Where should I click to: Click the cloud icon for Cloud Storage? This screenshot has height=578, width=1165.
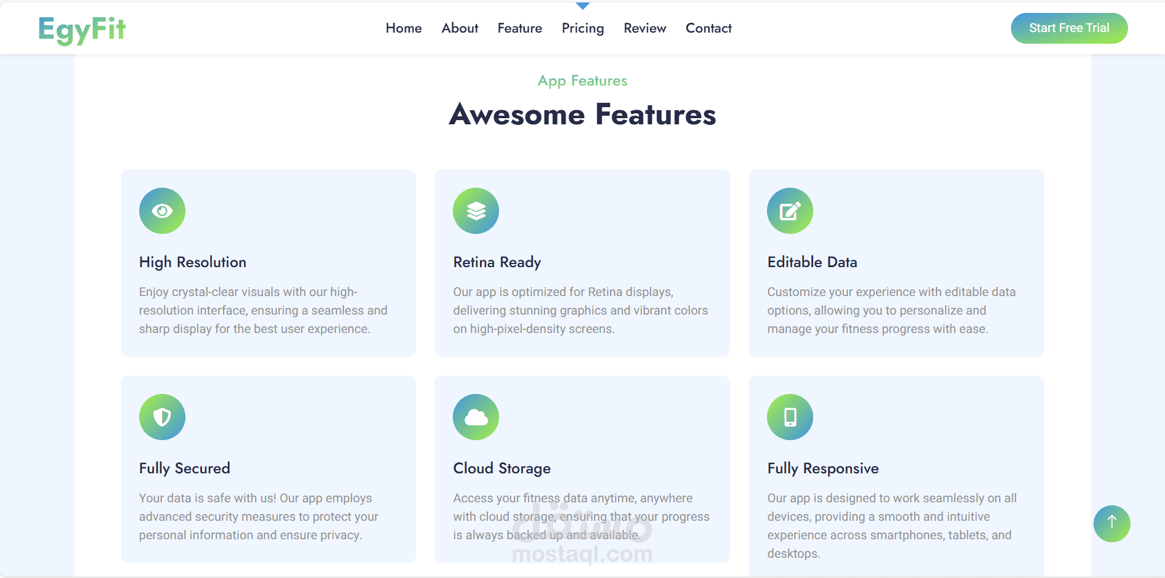(476, 417)
